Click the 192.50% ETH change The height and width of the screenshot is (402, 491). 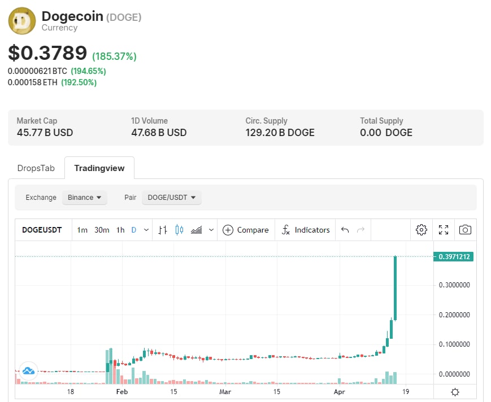(x=79, y=82)
